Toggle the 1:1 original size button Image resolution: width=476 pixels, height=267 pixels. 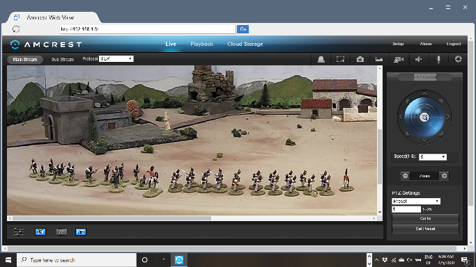point(40,232)
